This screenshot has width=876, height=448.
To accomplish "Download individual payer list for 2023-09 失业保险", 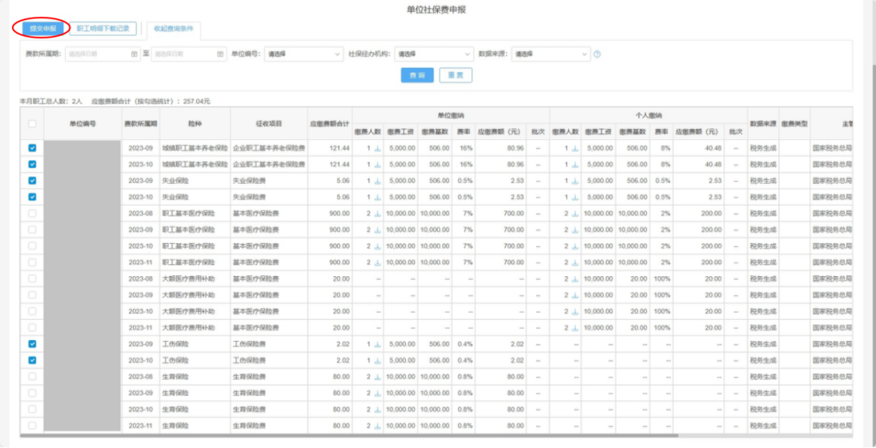I will 575,181.
